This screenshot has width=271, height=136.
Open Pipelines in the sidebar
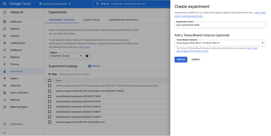15,57
